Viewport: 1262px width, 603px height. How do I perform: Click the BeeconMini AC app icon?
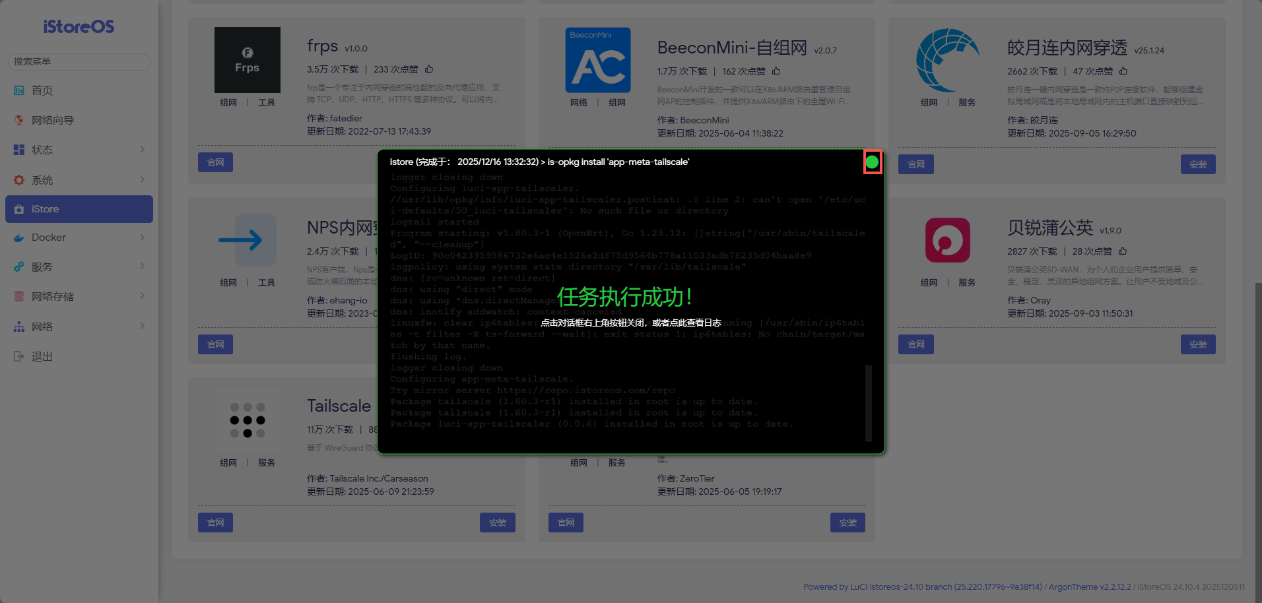pyautogui.click(x=598, y=59)
